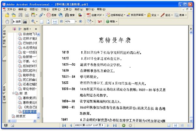
Task: Open the 帮助 toolbar dropdown
Action: tap(112, 22)
